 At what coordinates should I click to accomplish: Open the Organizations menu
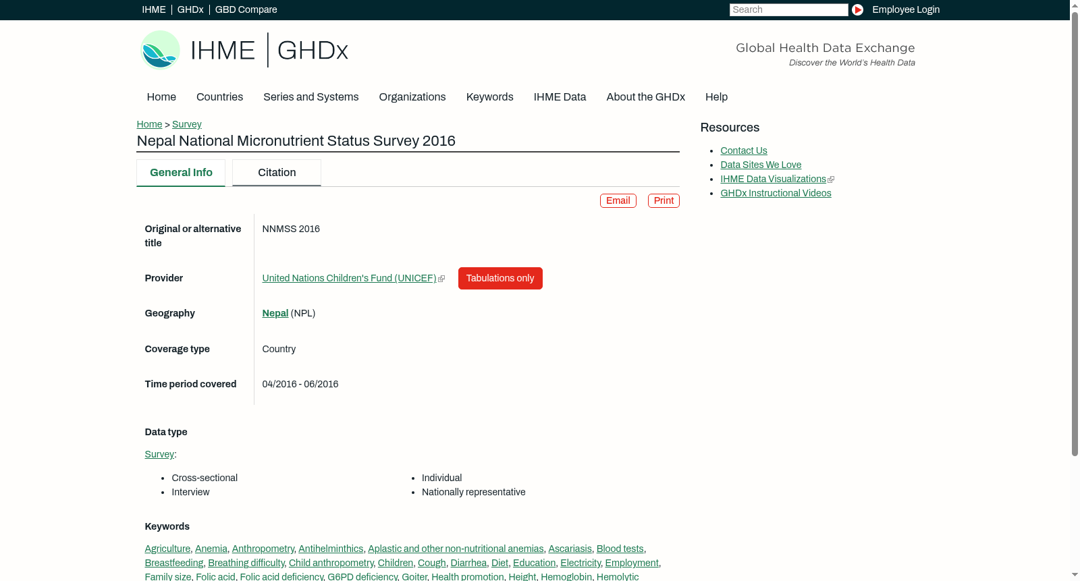412,97
